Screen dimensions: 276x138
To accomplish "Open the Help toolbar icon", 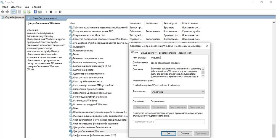I will click(x=35, y=12).
